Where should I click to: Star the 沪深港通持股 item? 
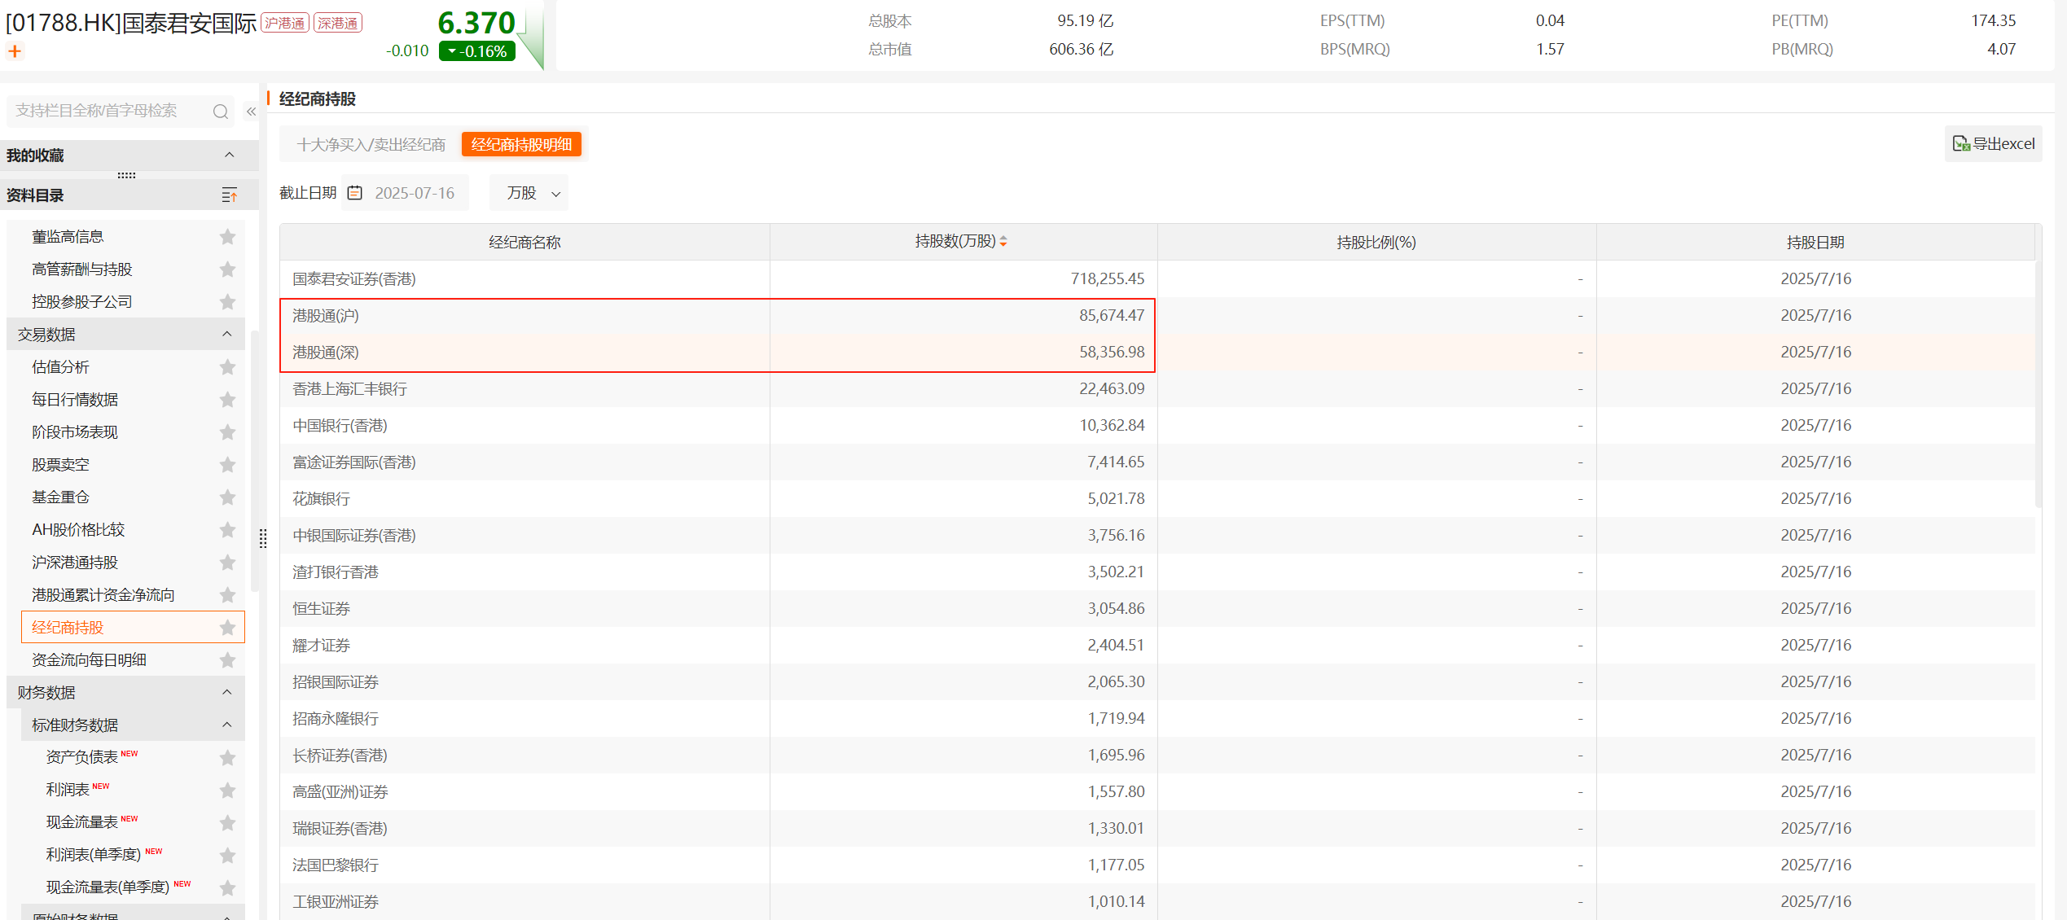pos(227,563)
